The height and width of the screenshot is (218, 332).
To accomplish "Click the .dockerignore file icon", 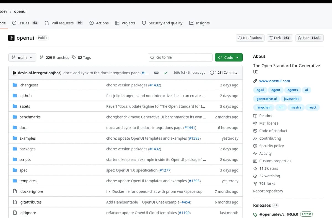I will point(15,191).
